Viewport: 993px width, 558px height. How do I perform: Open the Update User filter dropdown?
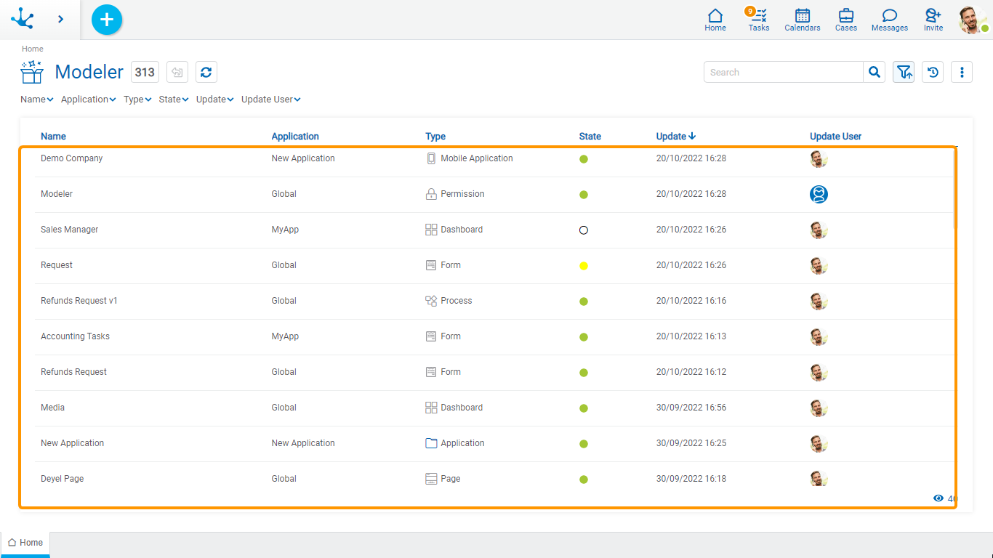(x=271, y=100)
